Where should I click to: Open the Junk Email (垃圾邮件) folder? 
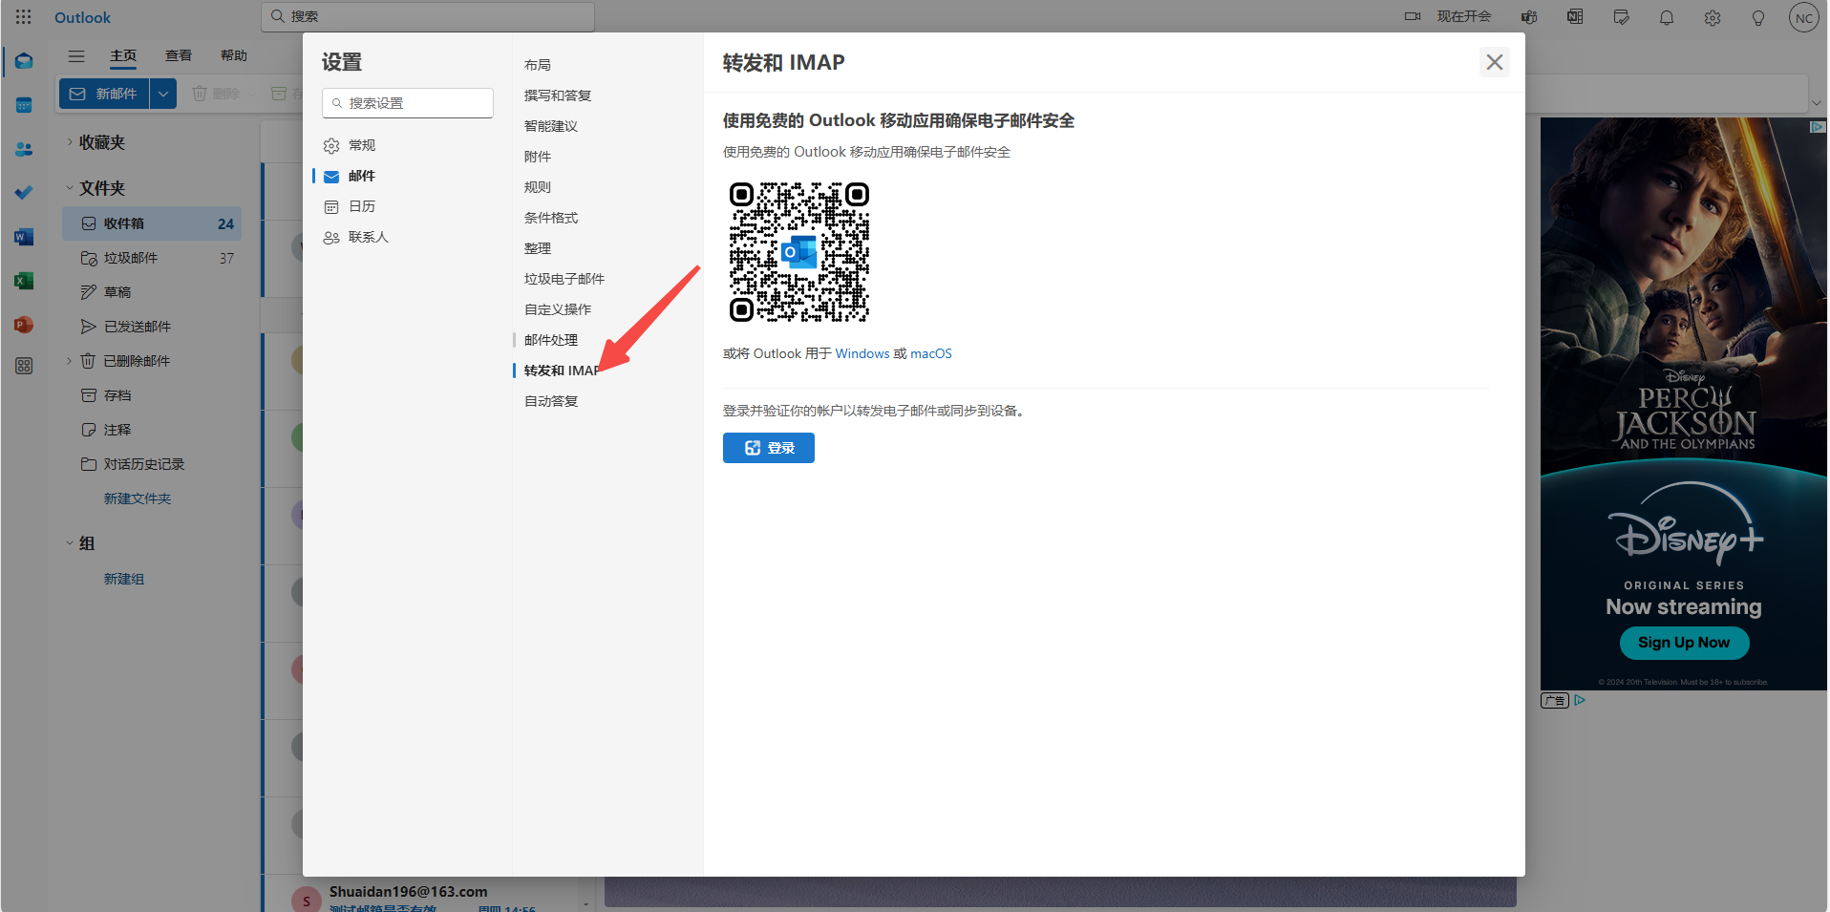(x=152, y=258)
